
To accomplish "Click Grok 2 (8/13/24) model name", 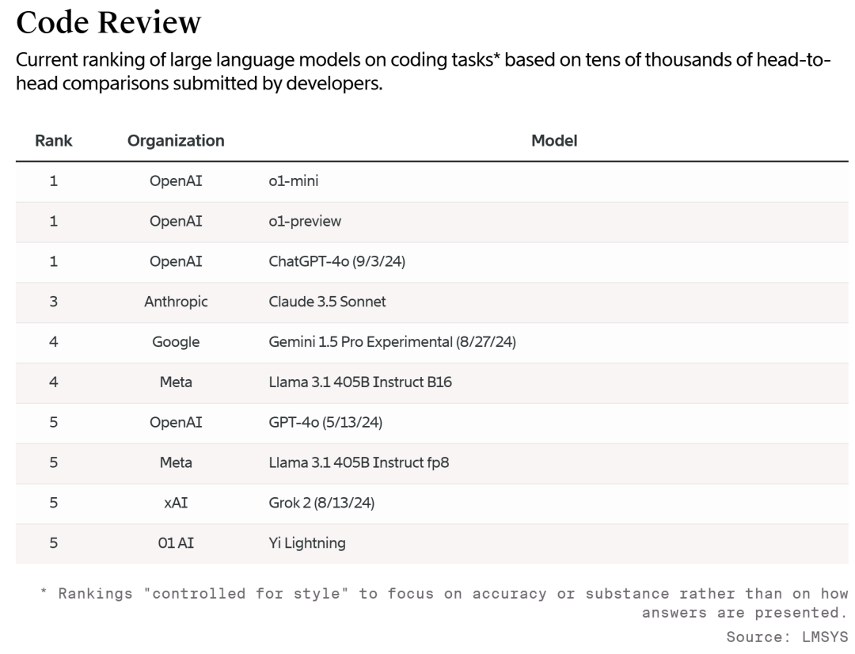I will (321, 503).
